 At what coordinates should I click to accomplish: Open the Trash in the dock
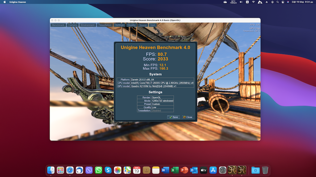point(265,170)
